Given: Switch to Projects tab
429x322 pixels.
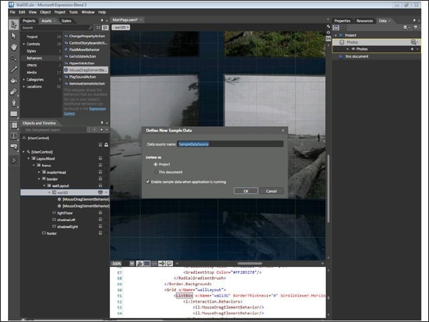Looking at the screenshot, I should [x=29, y=21].
